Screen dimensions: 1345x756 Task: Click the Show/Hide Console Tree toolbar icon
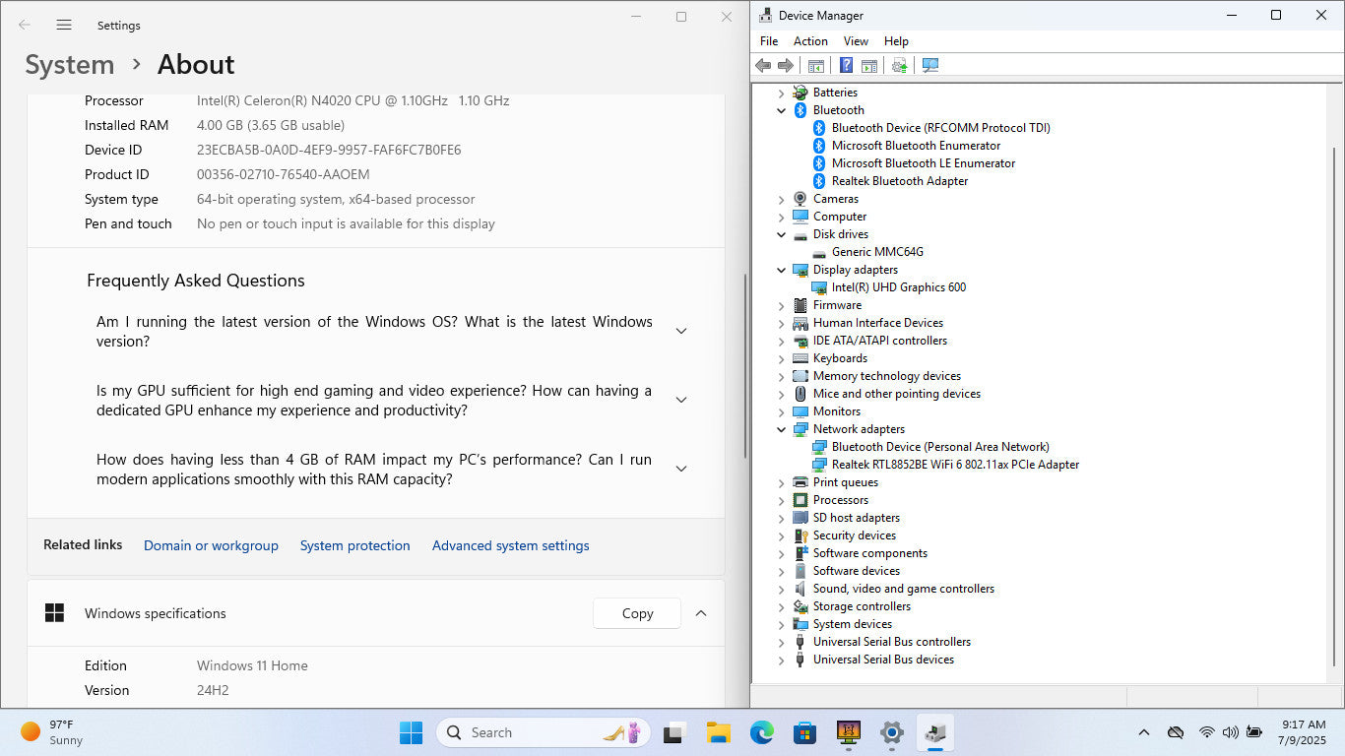pyautogui.click(x=815, y=66)
